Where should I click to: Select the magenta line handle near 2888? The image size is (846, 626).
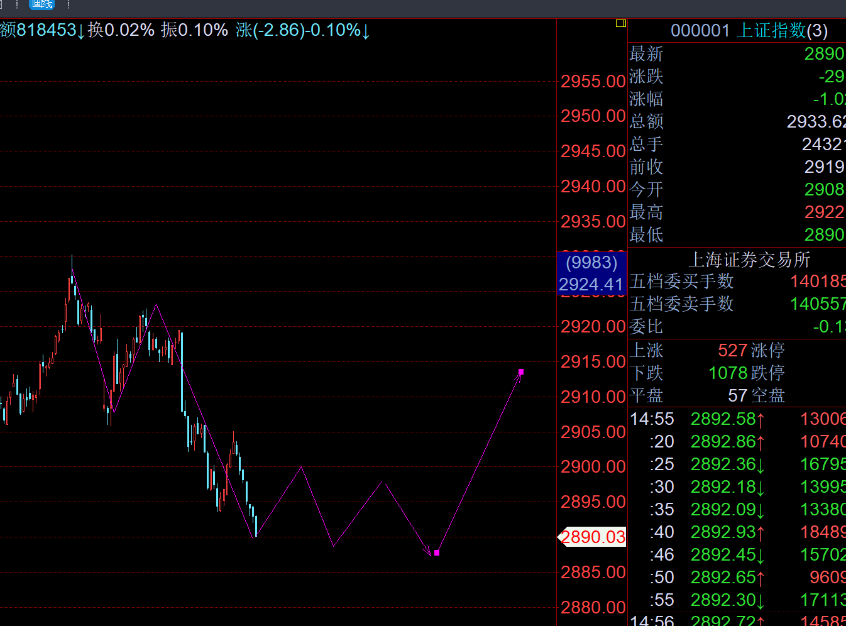(437, 552)
